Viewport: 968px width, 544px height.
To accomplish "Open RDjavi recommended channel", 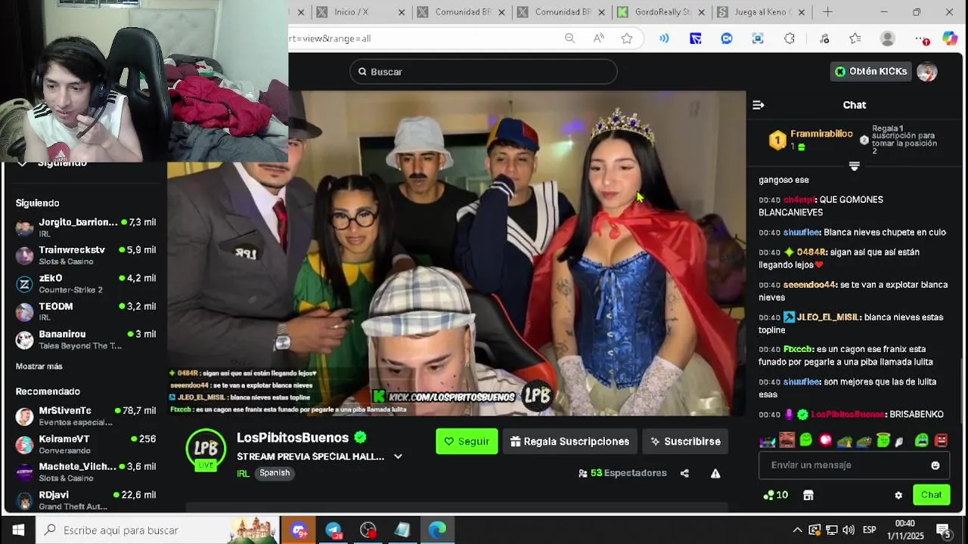I will [x=85, y=500].
